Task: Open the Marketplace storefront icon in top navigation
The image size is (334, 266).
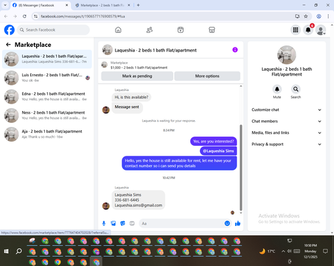Action: [x=212, y=30]
